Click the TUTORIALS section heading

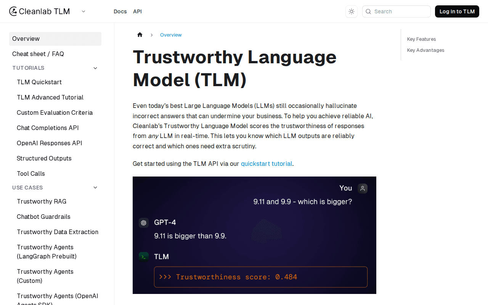pos(28,68)
